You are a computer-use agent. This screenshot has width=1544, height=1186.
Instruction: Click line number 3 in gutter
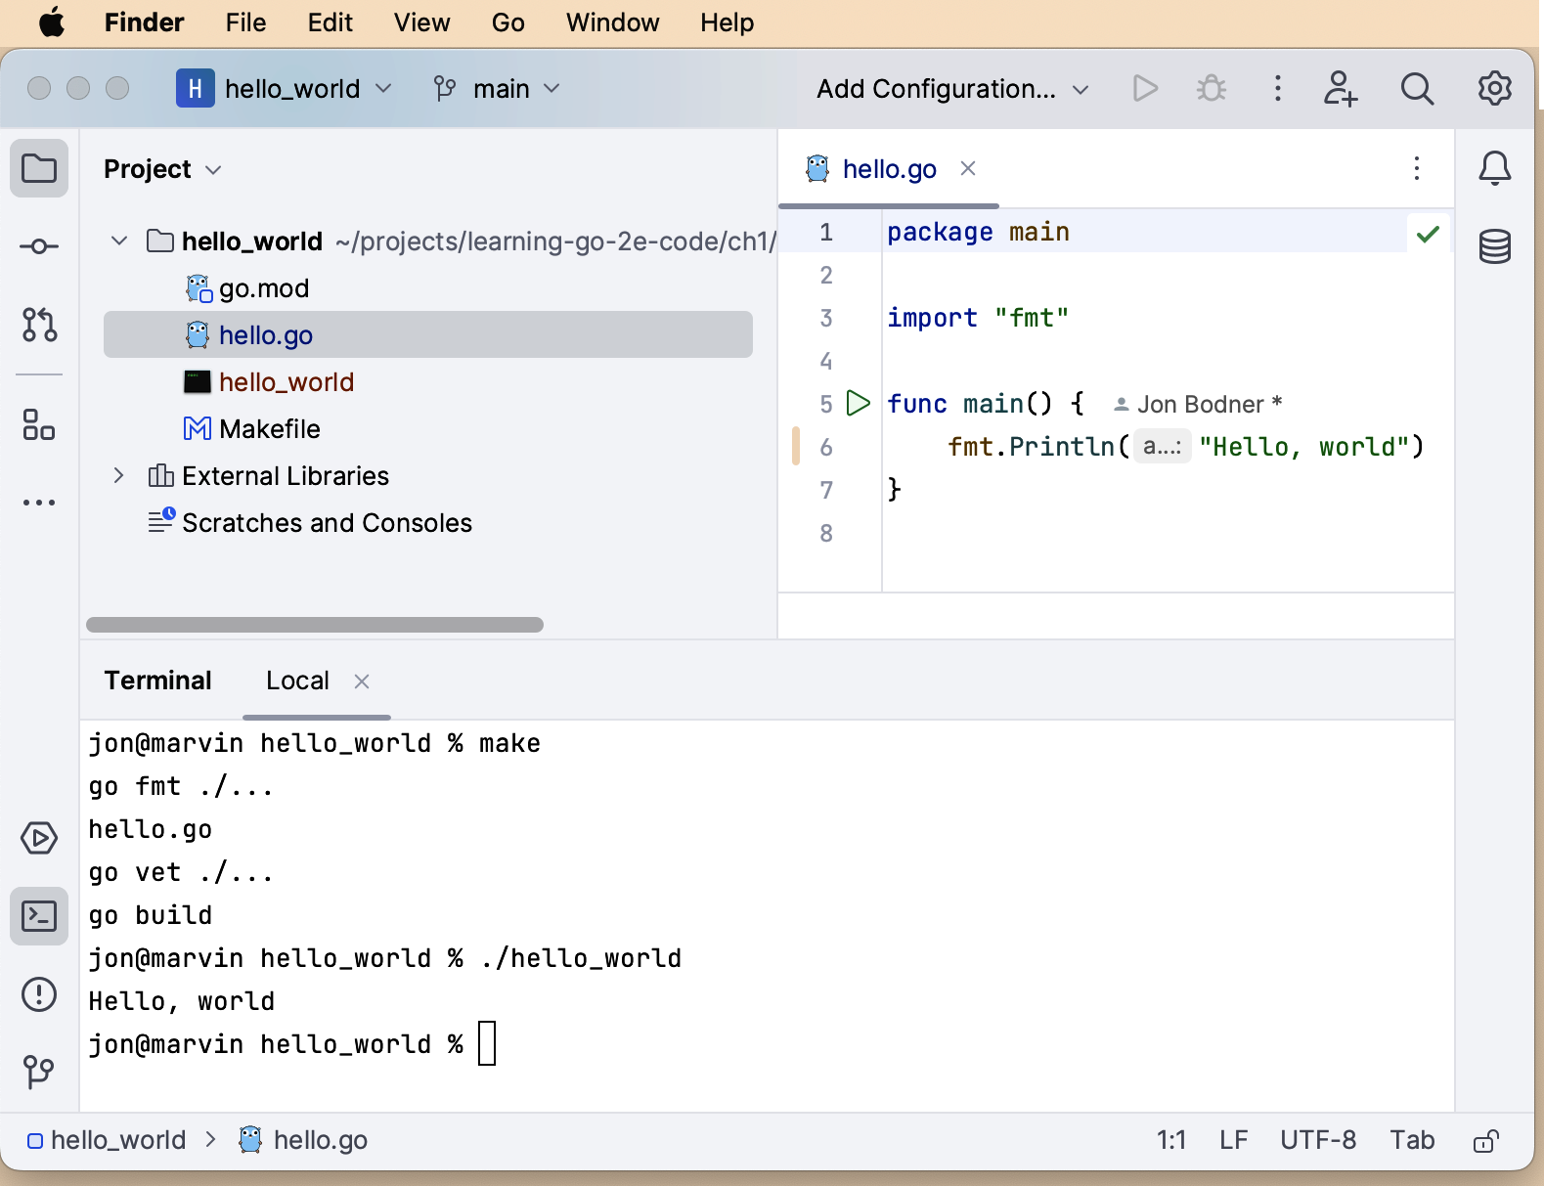point(826,318)
